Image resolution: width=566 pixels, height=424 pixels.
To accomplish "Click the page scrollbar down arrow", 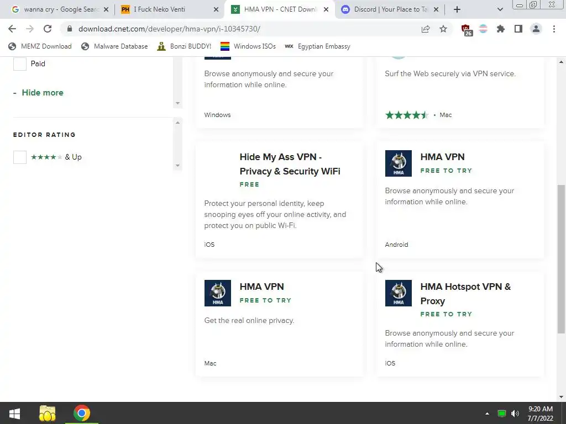I will [x=562, y=397].
